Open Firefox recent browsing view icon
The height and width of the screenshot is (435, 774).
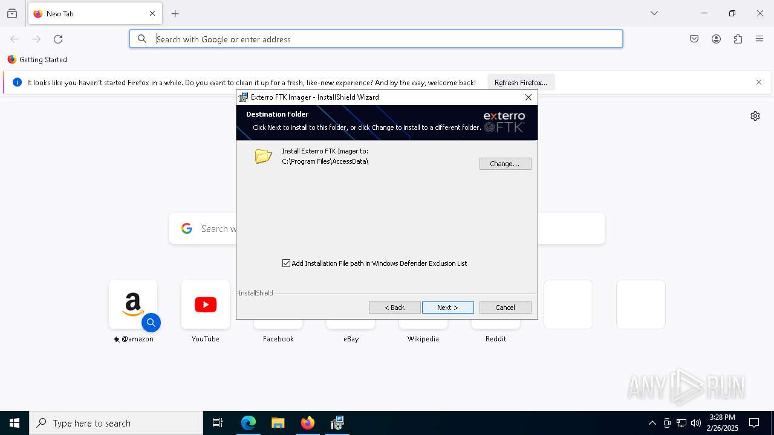[x=12, y=13]
